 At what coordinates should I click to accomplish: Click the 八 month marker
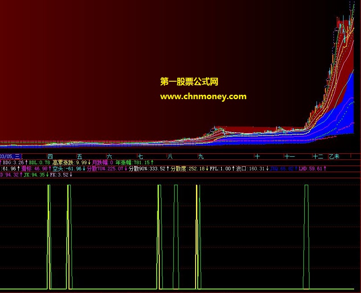[x=170, y=157]
